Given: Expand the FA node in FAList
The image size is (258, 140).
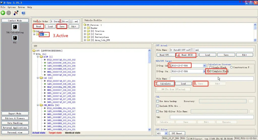Looking at the screenshot, I should coord(34,34).
